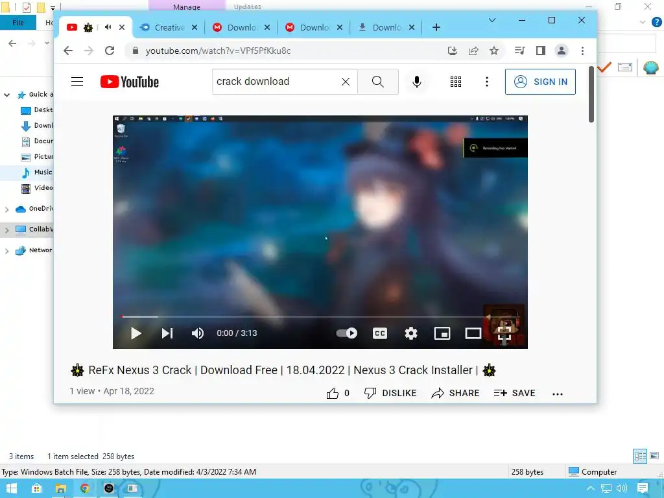Expand the Collab item in tree
This screenshot has width=664, height=498.
6,230
